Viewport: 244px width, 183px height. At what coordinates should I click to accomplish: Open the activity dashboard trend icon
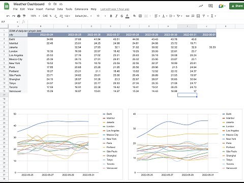201,6
